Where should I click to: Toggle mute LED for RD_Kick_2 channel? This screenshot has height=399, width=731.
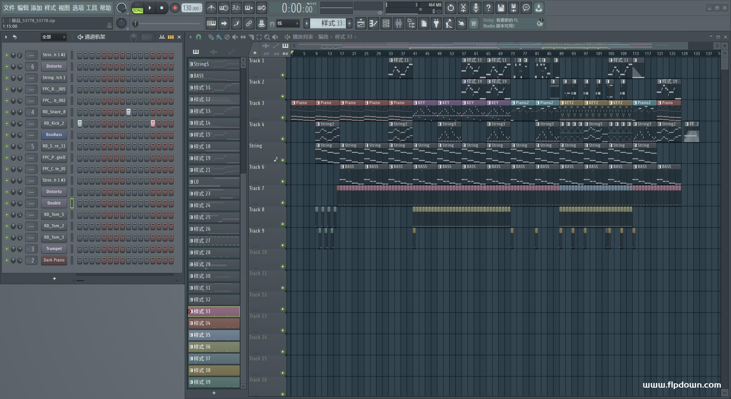pyautogui.click(x=6, y=123)
